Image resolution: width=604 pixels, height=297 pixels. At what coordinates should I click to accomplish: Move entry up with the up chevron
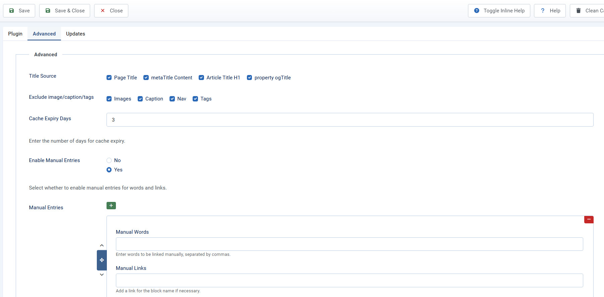click(x=102, y=246)
